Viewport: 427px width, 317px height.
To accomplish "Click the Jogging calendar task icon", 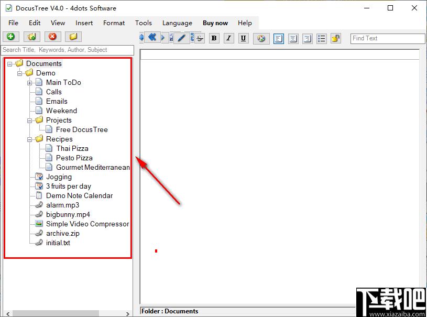I will pos(39,177).
